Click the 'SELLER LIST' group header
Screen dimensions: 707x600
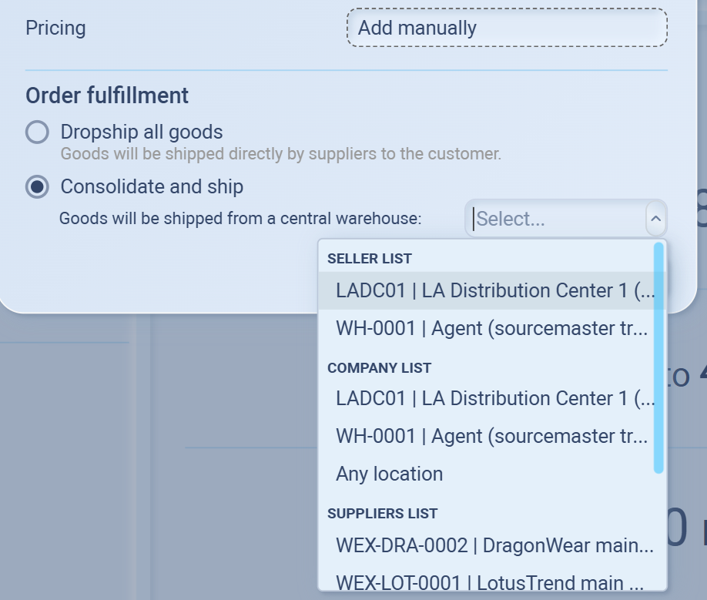coord(370,259)
